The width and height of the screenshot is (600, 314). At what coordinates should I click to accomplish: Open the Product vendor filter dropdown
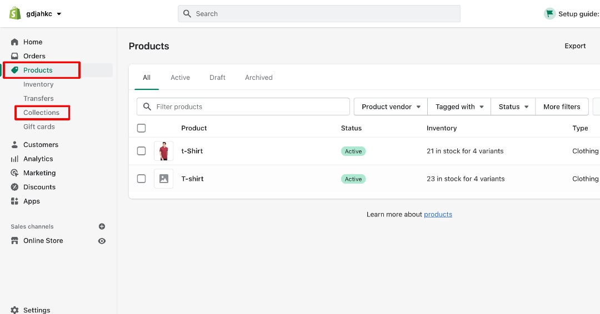pyautogui.click(x=391, y=107)
